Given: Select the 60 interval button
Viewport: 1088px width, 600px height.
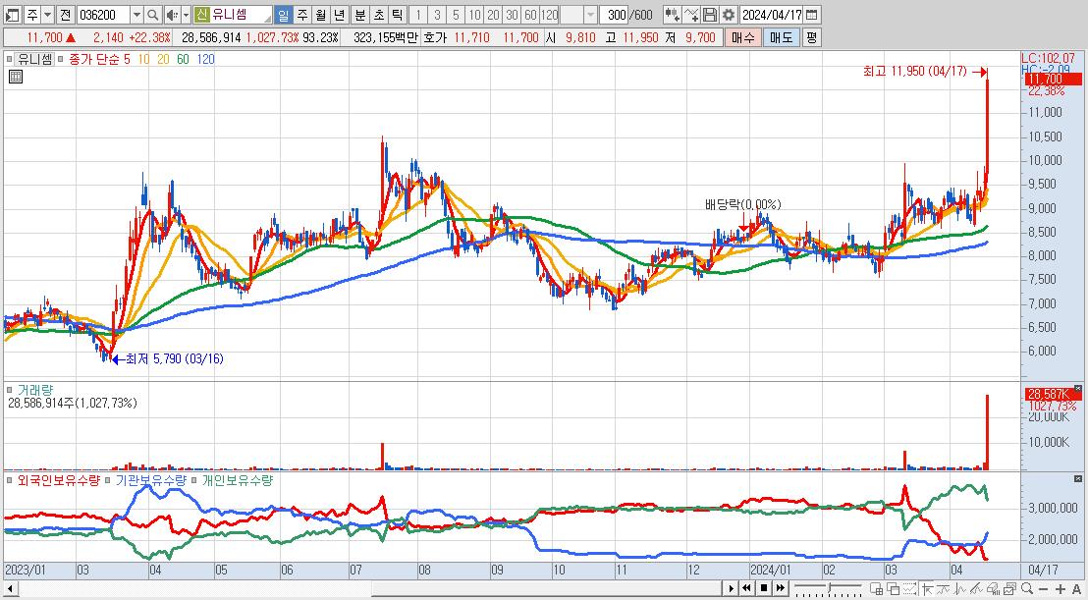Looking at the screenshot, I should click(x=531, y=15).
